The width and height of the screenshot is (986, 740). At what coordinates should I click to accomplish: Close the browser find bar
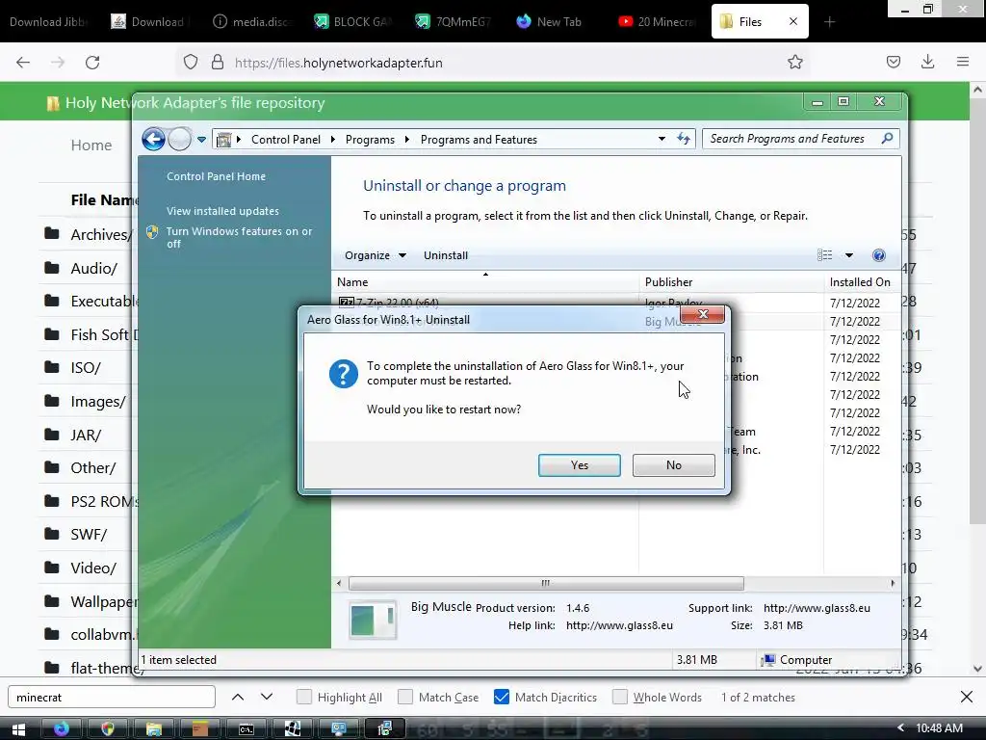[x=967, y=697]
